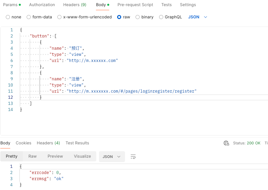Click the globe network icon near Status
Image resolution: width=268 pixels, height=190 pixels.
226,143
